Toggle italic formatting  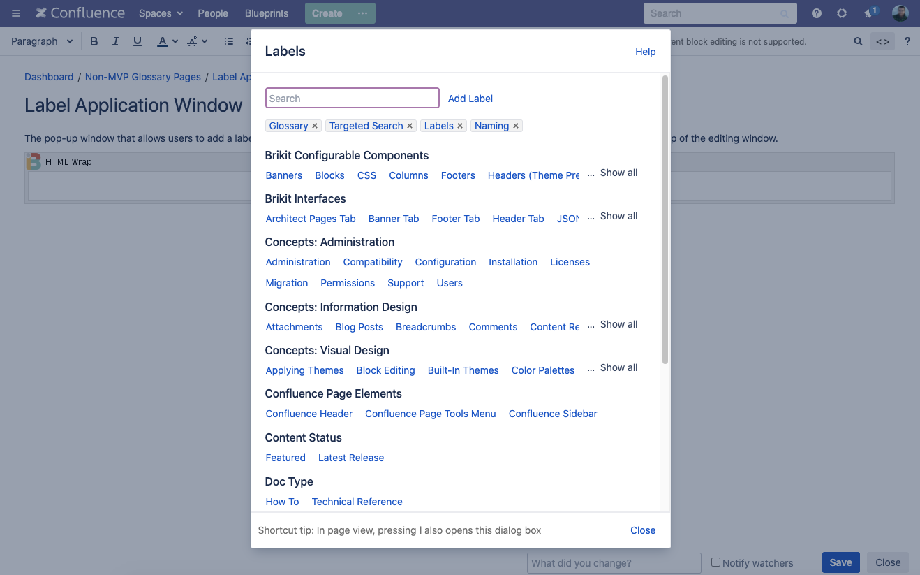pyautogui.click(x=116, y=41)
